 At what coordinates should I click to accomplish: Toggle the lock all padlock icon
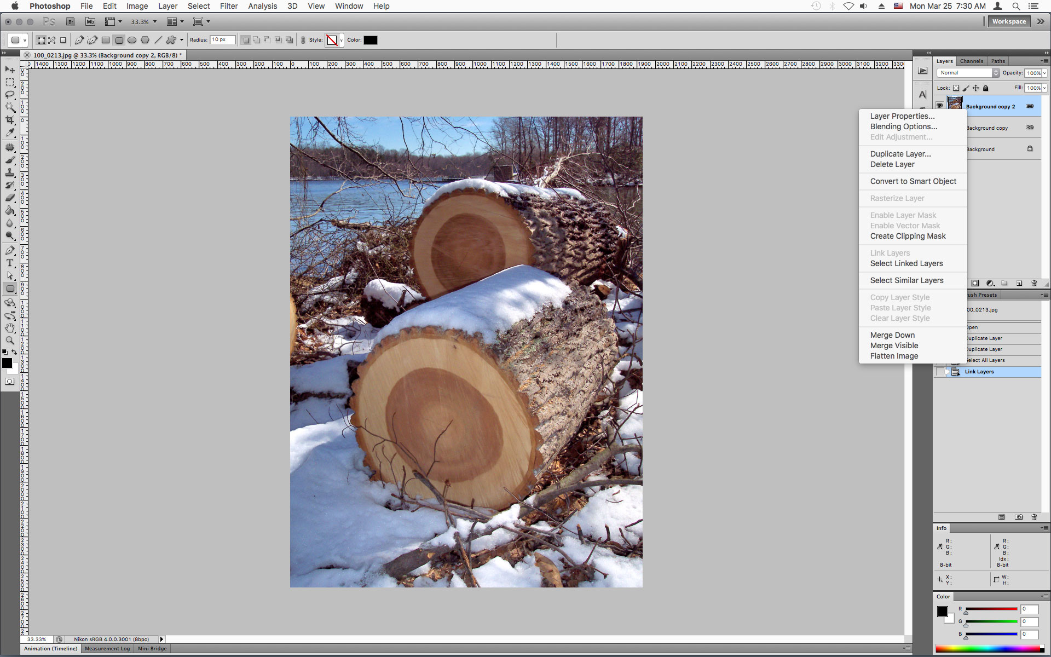coord(986,88)
